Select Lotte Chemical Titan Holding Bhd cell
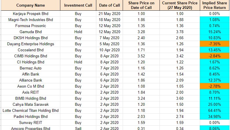This screenshot has height=130, width=230. [30, 110]
